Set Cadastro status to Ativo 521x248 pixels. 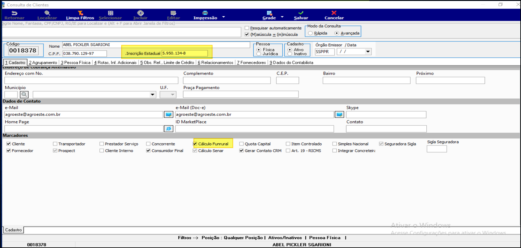pyautogui.click(x=290, y=50)
